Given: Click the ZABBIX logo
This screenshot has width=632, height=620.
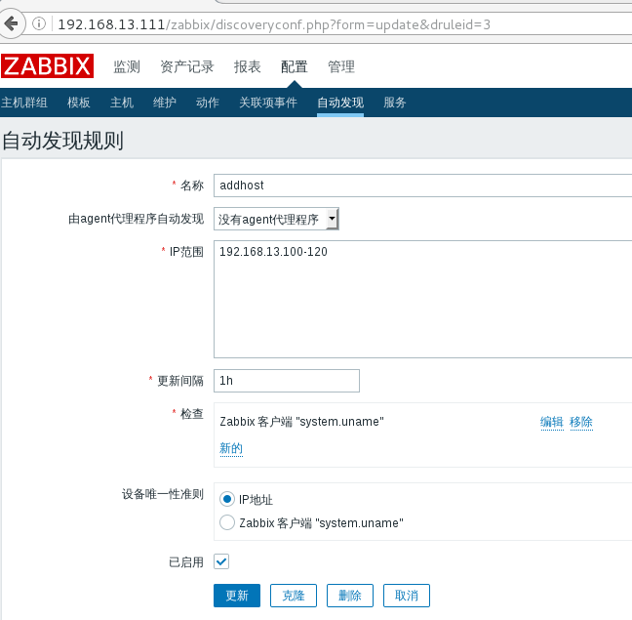Looking at the screenshot, I should [47, 65].
